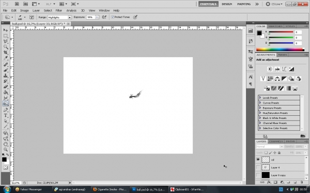The width and height of the screenshot is (310, 193).
Task: Select the Horizontal Type tool
Action: pyautogui.click(x=6, y=115)
